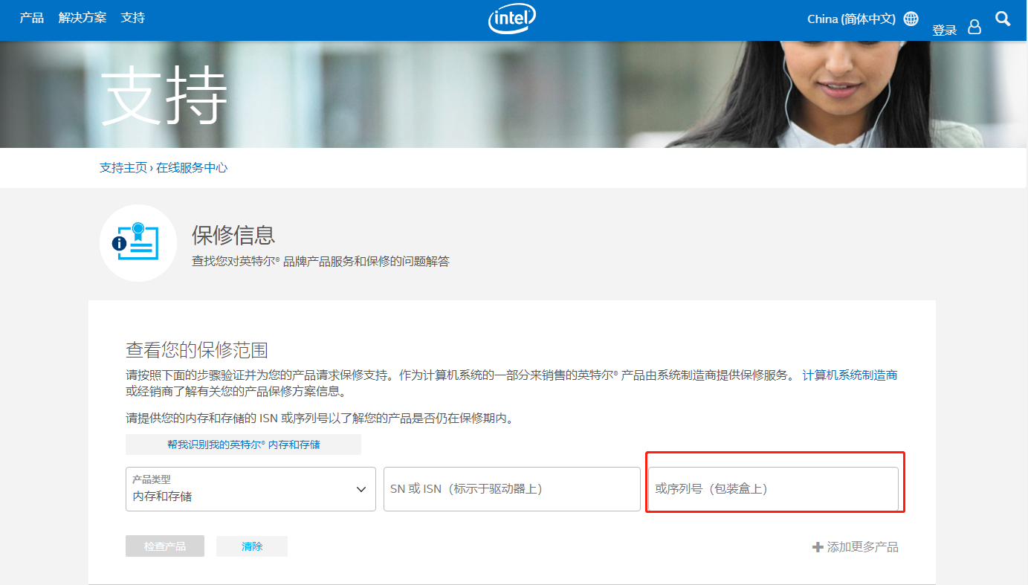Focus the SN 或 ISN input field

[512, 489]
